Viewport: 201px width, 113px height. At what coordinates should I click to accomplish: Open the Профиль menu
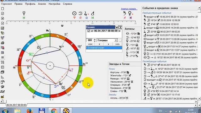pyautogui.click(x=30, y=4)
